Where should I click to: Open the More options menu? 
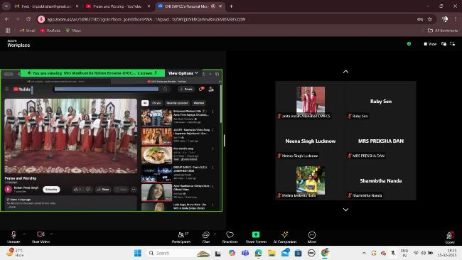pyautogui.click(x=312, y=237)
